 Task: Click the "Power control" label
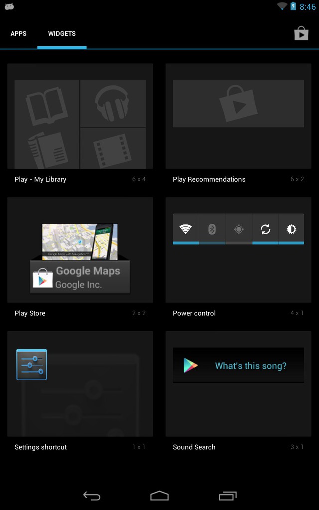tap(194, 313)
